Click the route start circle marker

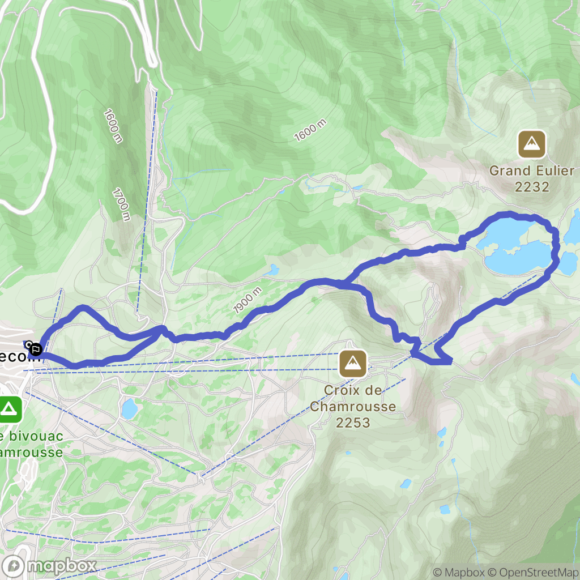point(28,344)
